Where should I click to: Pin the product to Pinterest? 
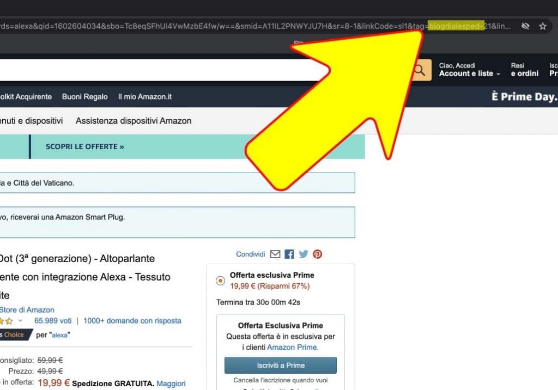pos(317,254)
